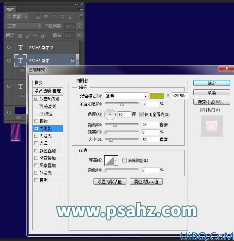
Task: Click the 取消 button
Action: [x=212, y=93]
